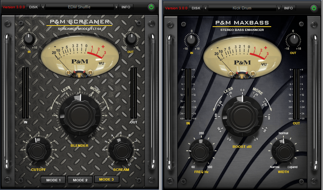This screenshot has height=190, width=323.
Task: Open the Kick Drum preset name field
Action: tap(242, 8)
